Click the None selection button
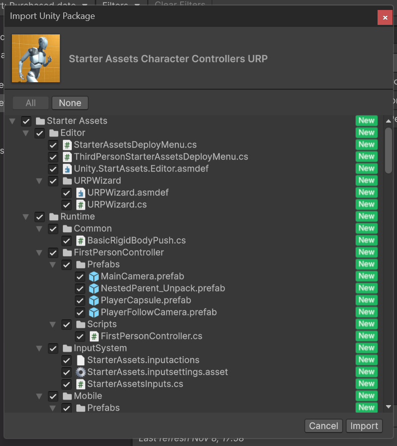The width and height of the screenshot is (397, 446). (70, 103)
